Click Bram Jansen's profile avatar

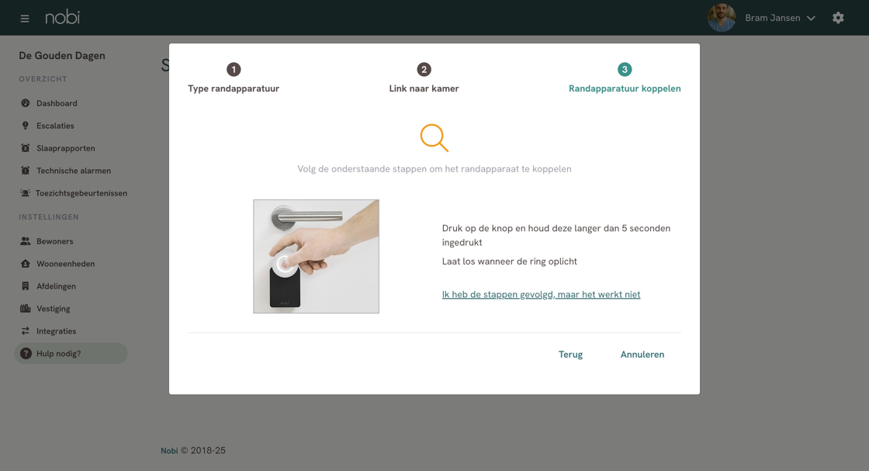pyautogui.click(x=722, y=18)
